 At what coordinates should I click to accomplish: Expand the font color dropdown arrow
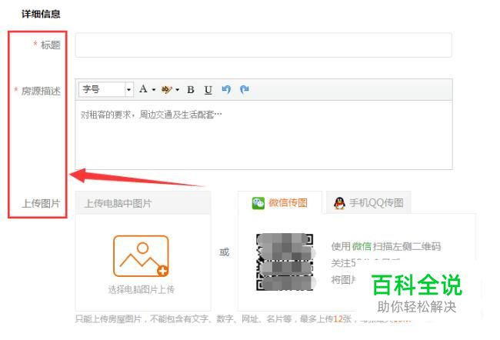click(154, 90)
